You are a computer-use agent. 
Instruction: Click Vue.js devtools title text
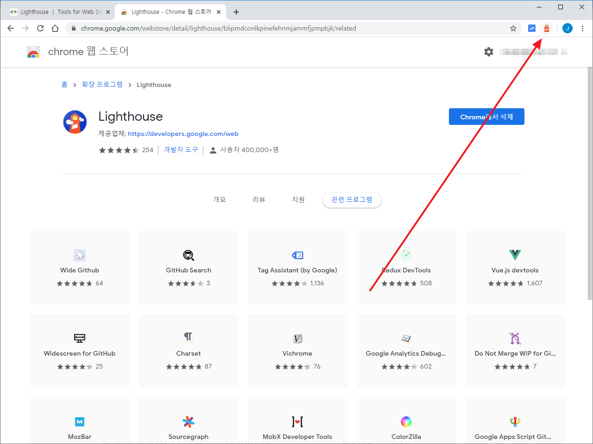coord(515,270)
